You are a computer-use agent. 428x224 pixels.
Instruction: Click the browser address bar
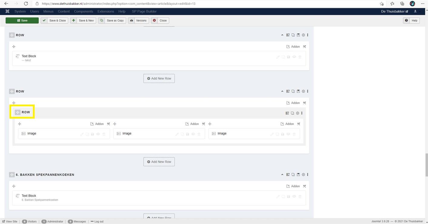[206, 4]
